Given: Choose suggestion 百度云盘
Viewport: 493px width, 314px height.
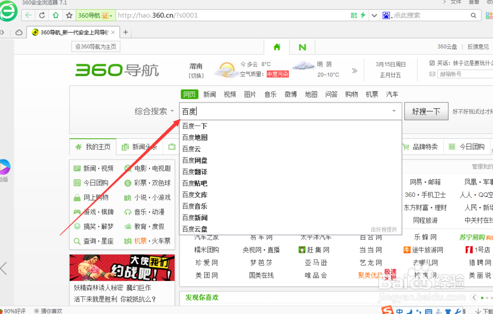Looking at the screenshot, I should [290, 229].
